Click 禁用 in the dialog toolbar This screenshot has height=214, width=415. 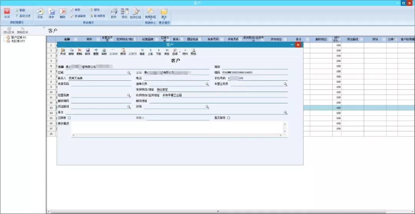[x=123, y=52]
